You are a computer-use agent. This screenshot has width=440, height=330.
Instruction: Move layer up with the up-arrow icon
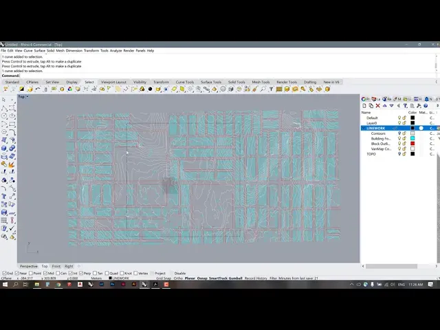coord(384,105)
